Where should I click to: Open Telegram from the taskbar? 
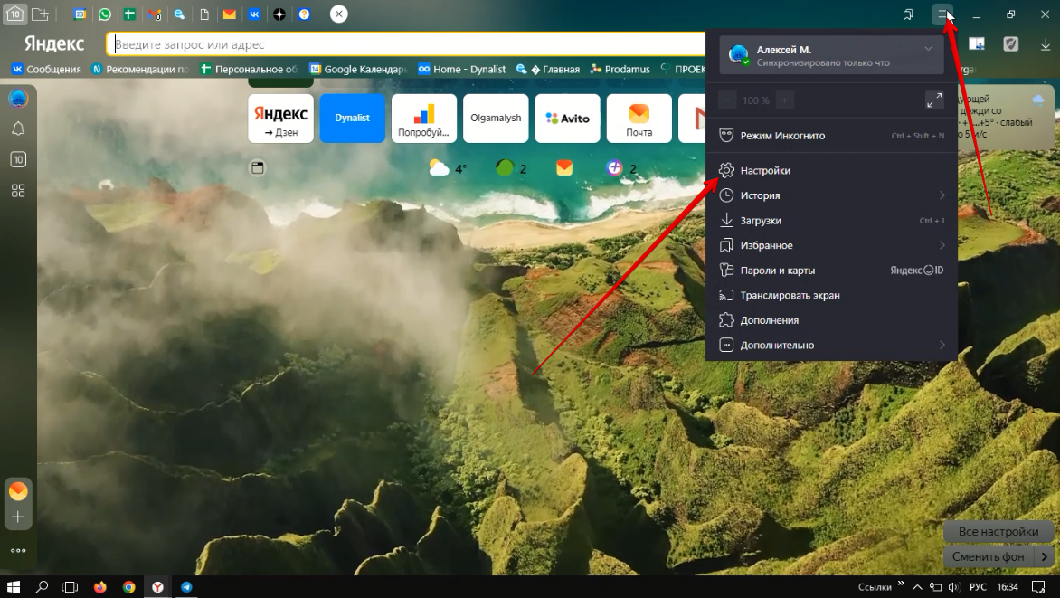[x=186, y=587]
